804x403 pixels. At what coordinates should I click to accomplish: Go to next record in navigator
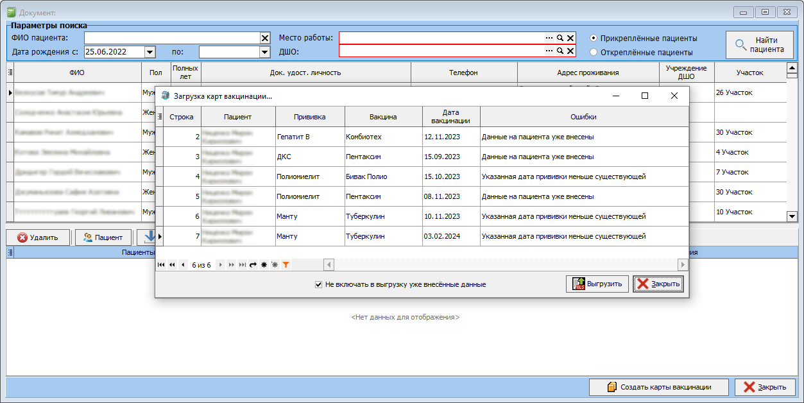[x=221, y=264]
